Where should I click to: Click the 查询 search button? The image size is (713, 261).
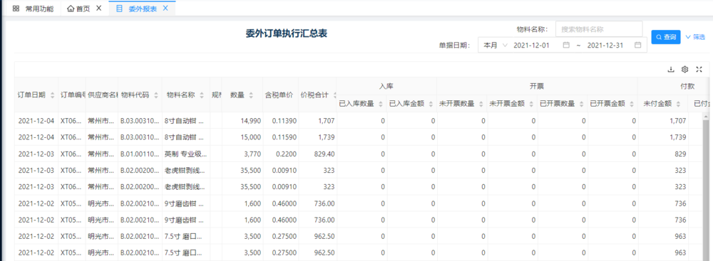point(666,37)
